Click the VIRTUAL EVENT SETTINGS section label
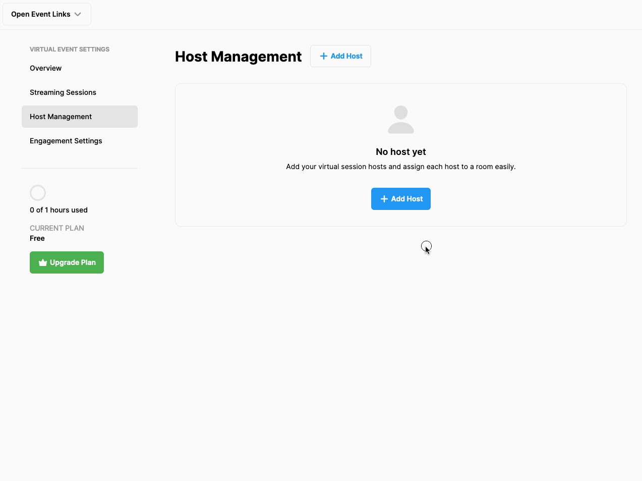Viewport: 642px width, 481px height. click(x=69, y=49)
